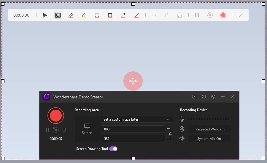The image size is (267, 163).
Task: Toggle the microphone icon
Action: point(182,119)
